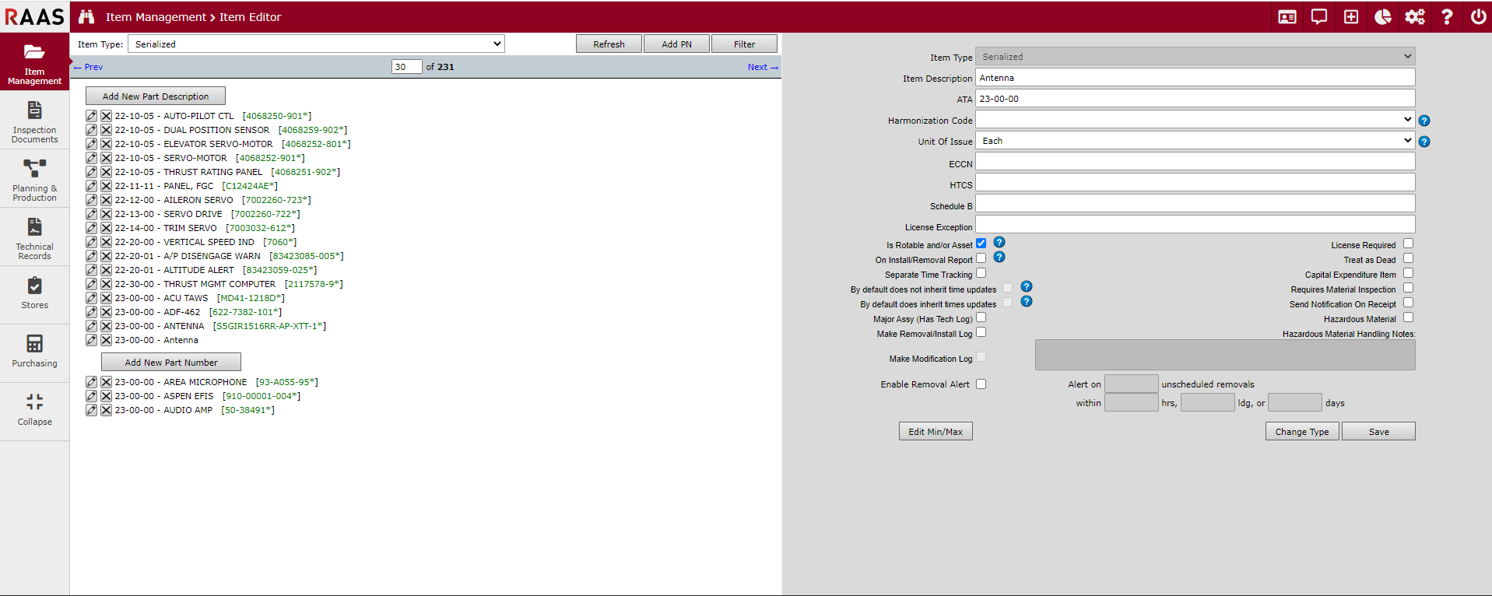
Task: Go to Purchasing in sidebar
Action: (x=35, y=351)
